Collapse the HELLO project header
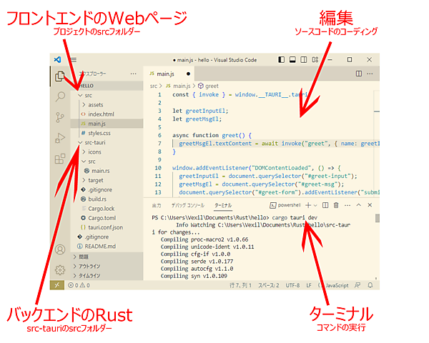 (x=107, y=86)
